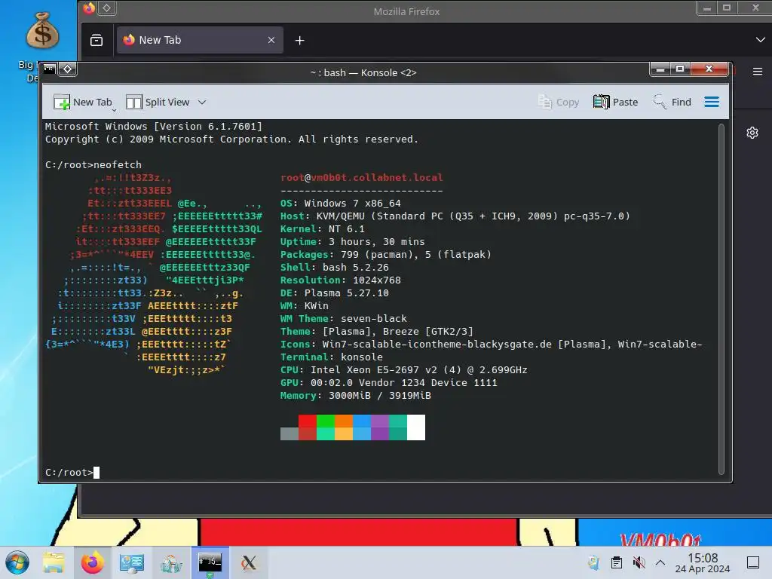
Task: Toggle Konsole window on all desktops pin
Action: pyautogui.click(x=67, y=69)
